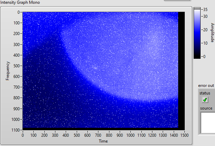The height and width of the screenshot is (146, 215).
Task: Click the error out cluster label
Action: tap(206, 86)
